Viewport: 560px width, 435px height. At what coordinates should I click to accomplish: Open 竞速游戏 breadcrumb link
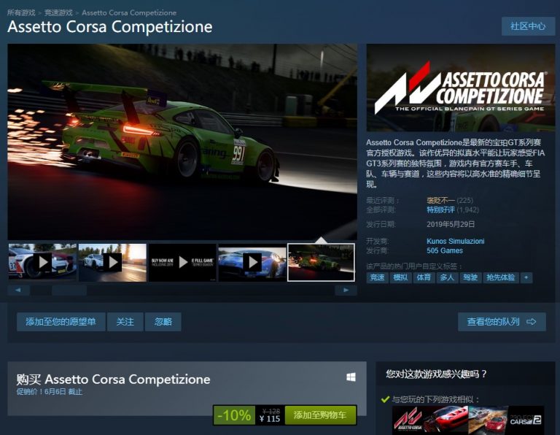click(x=58, y=12)
